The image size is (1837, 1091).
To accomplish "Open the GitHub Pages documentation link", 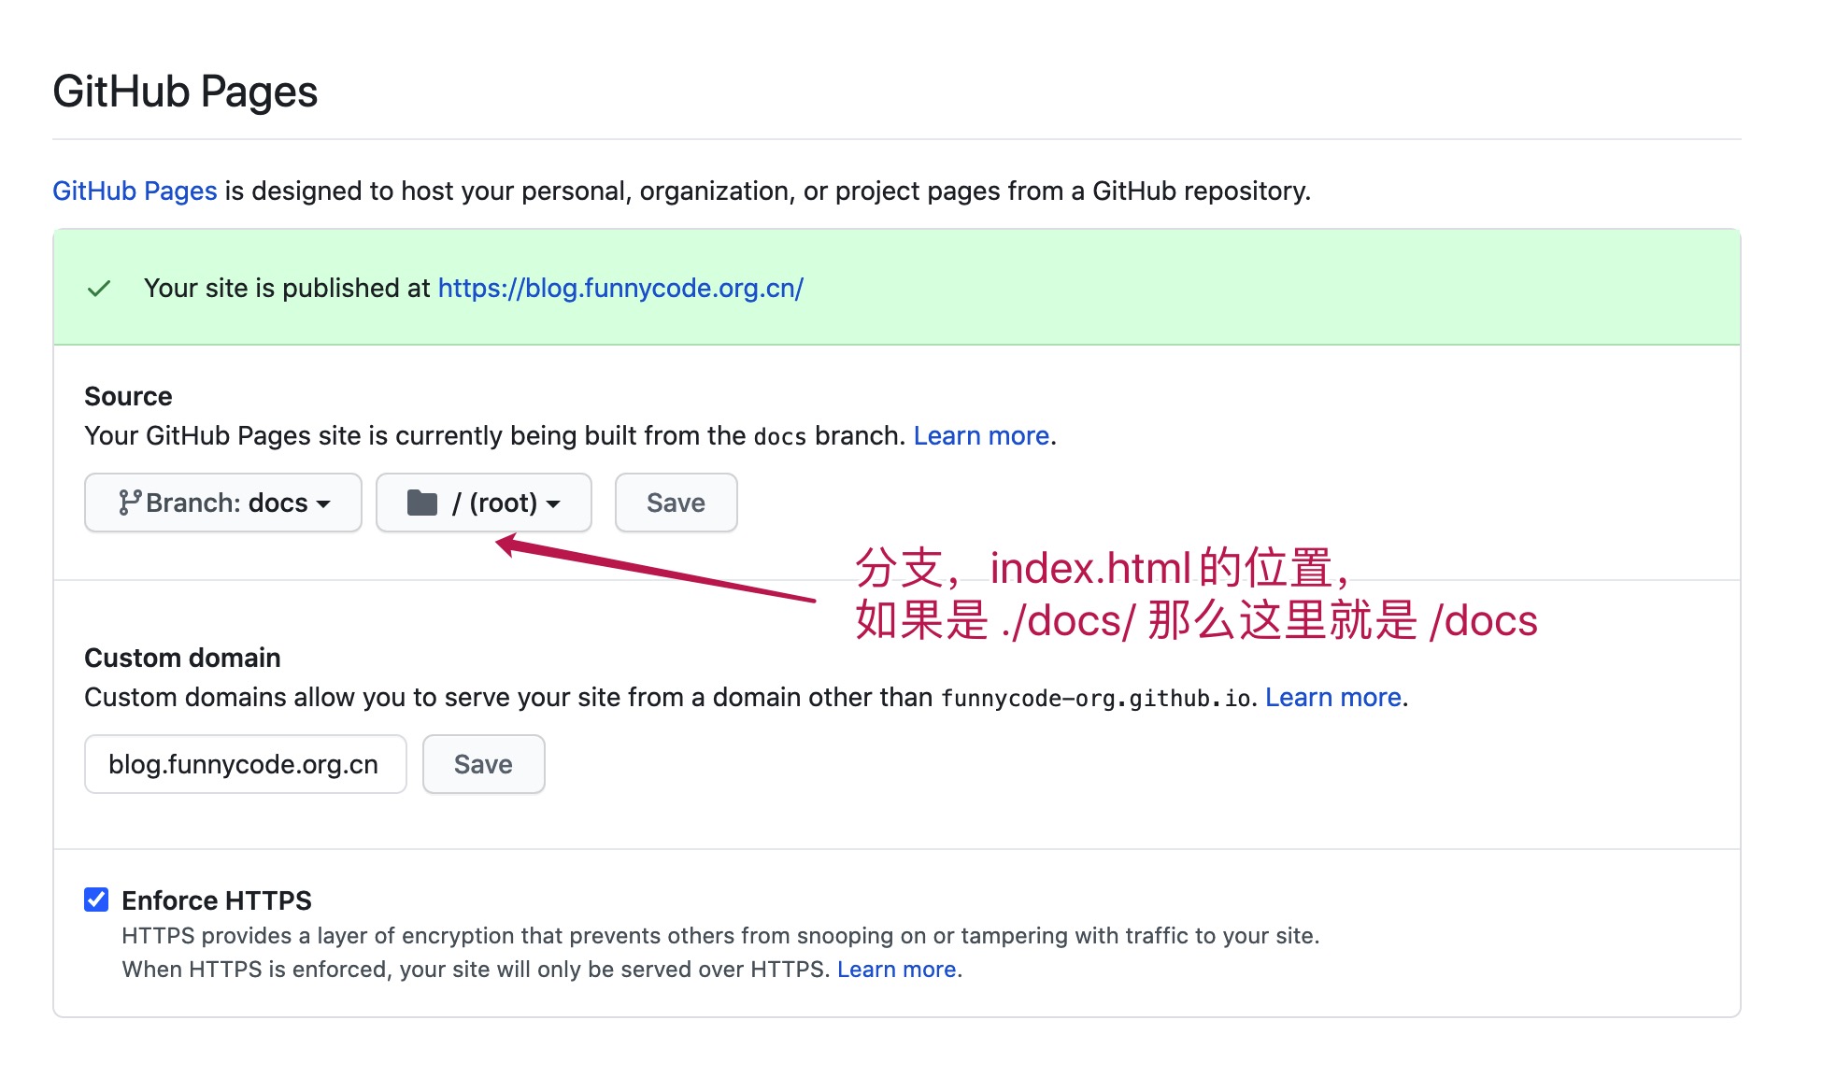I will point(135,191).
